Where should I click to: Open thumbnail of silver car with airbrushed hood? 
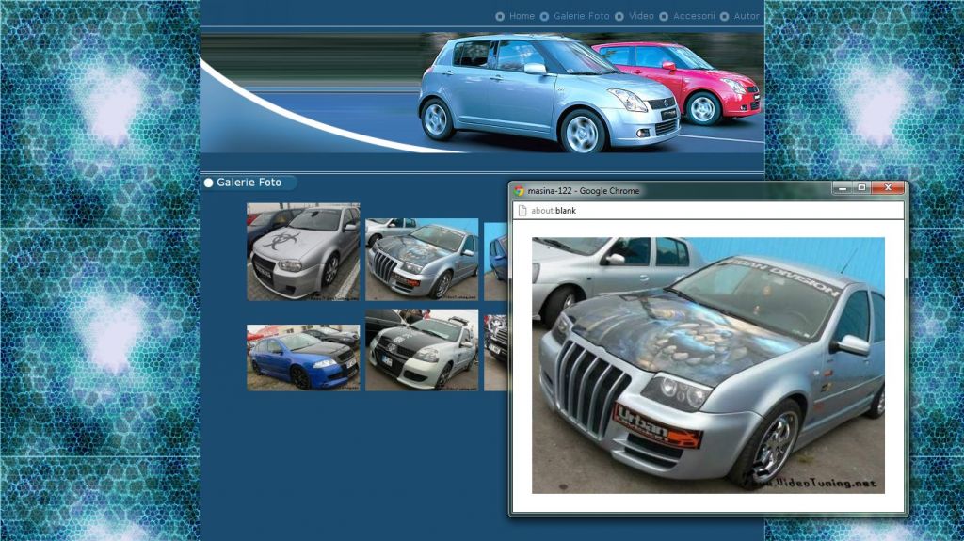click(x=422, y=259)
